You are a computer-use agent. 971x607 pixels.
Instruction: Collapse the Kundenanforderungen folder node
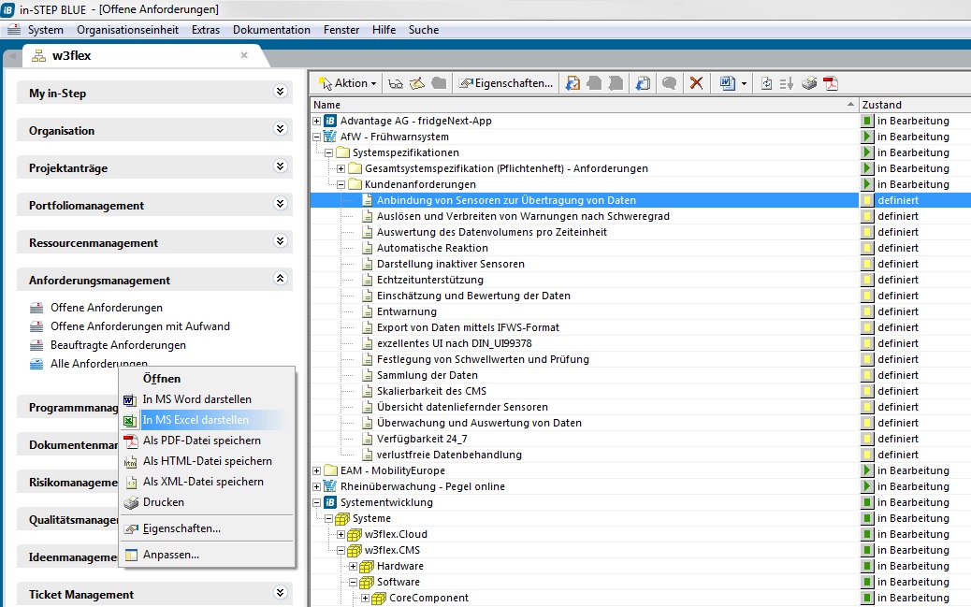[341, 184]
